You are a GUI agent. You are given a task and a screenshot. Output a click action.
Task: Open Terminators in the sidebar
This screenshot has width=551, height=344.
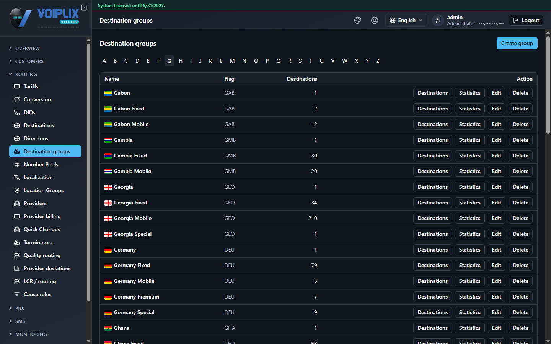(x=45, y=242)
